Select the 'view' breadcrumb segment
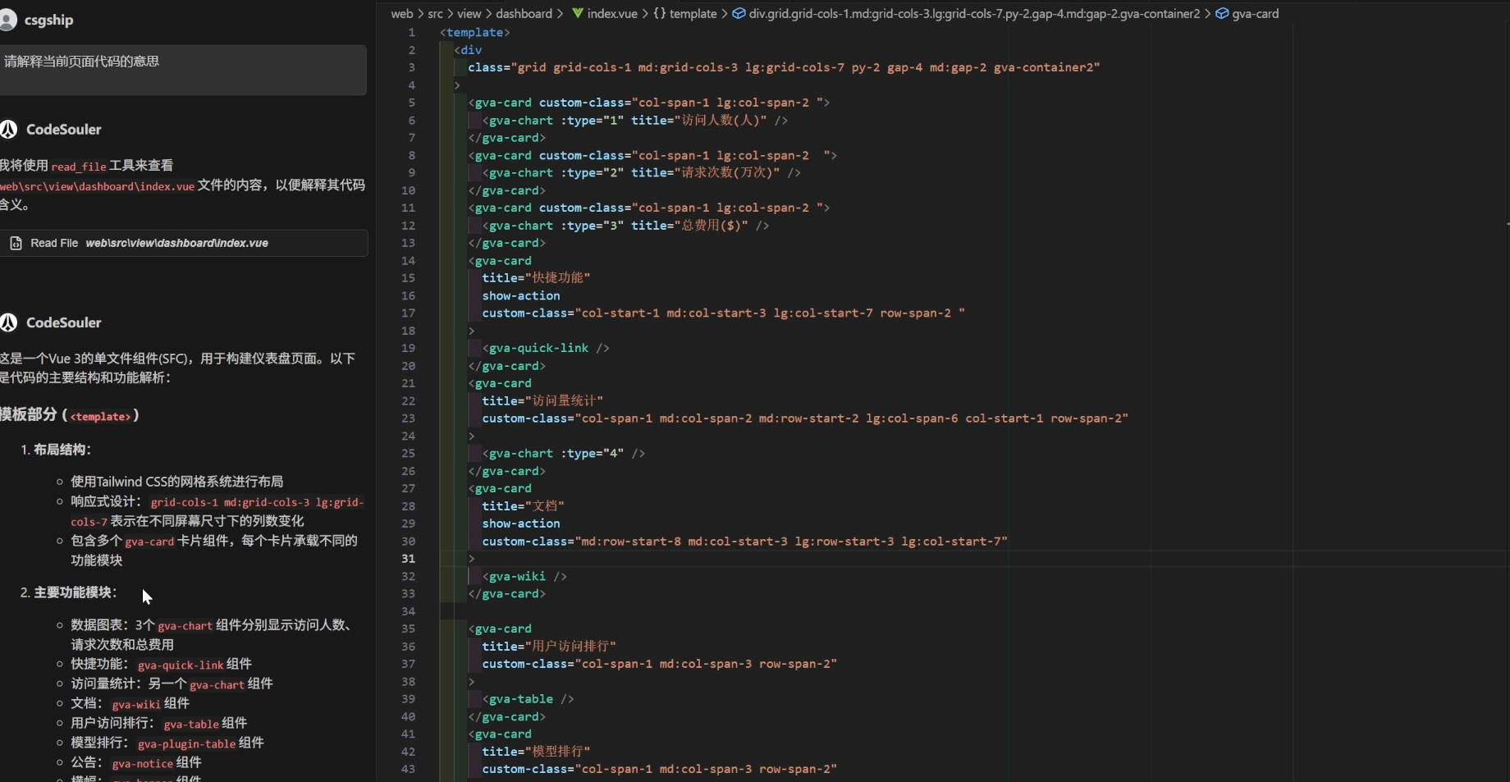This screenshot has height=782, width=1510. point(469,13)
